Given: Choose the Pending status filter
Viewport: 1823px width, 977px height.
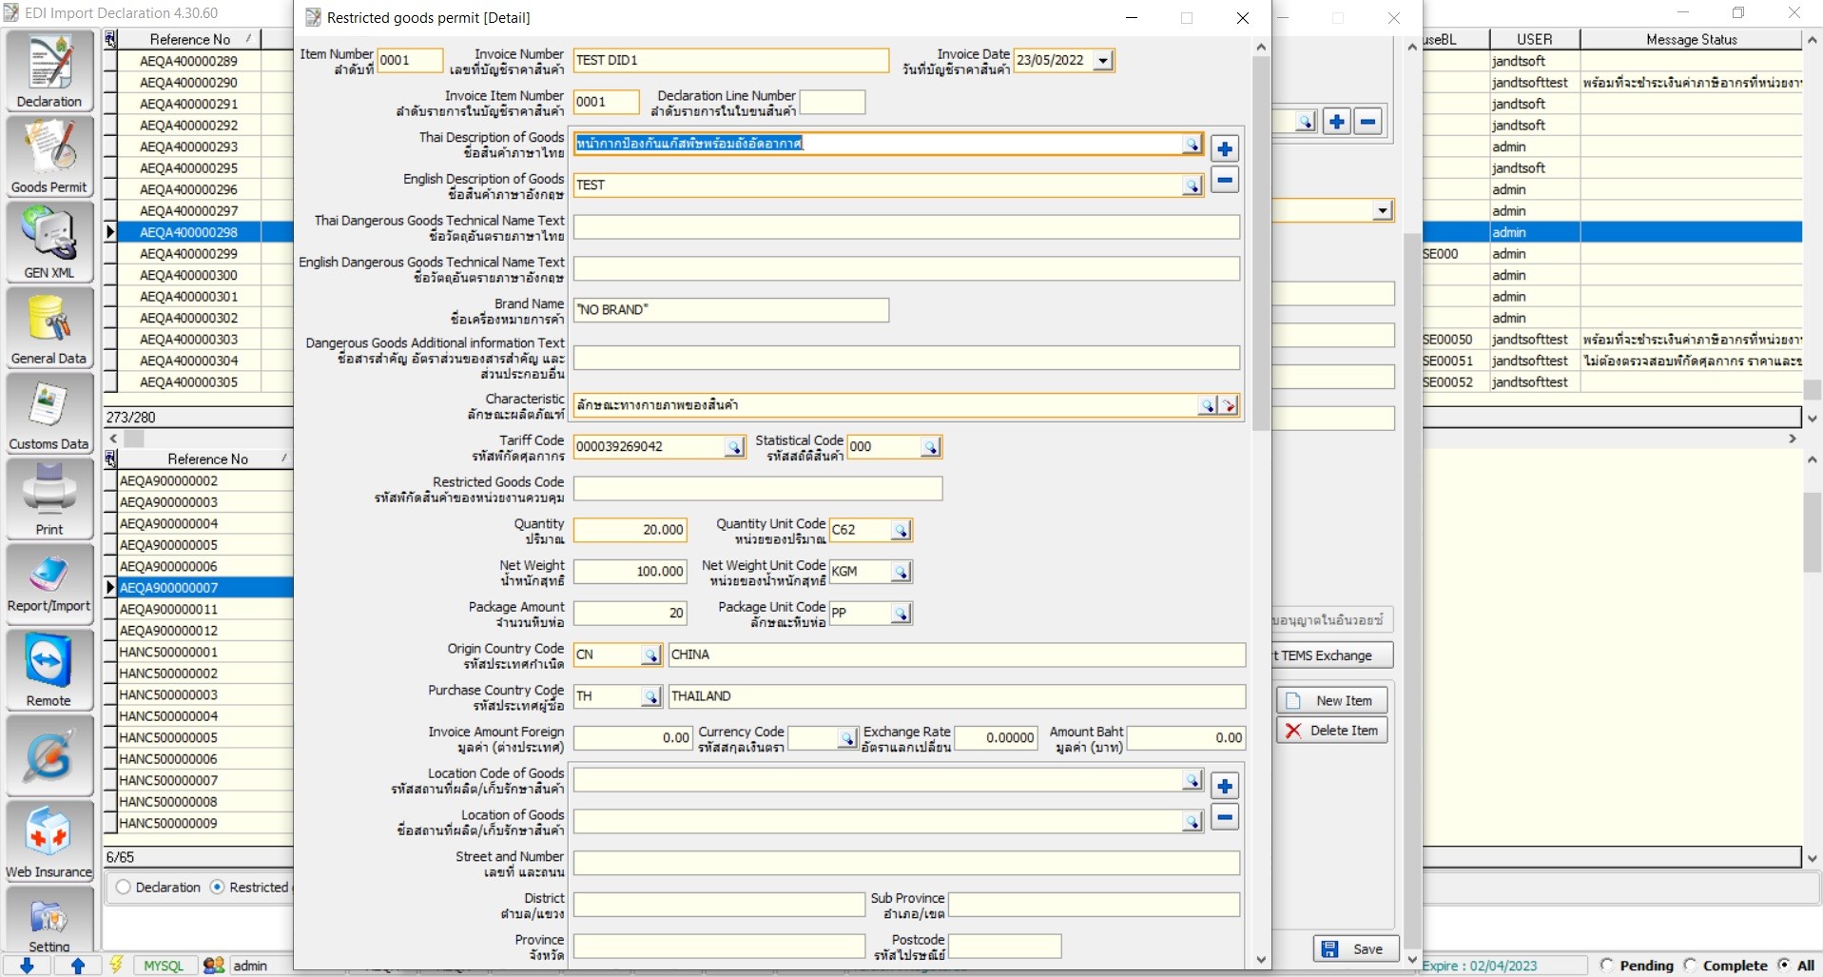Looking at the screenshot, I should pyautogui.click(x=1607, y=965).
